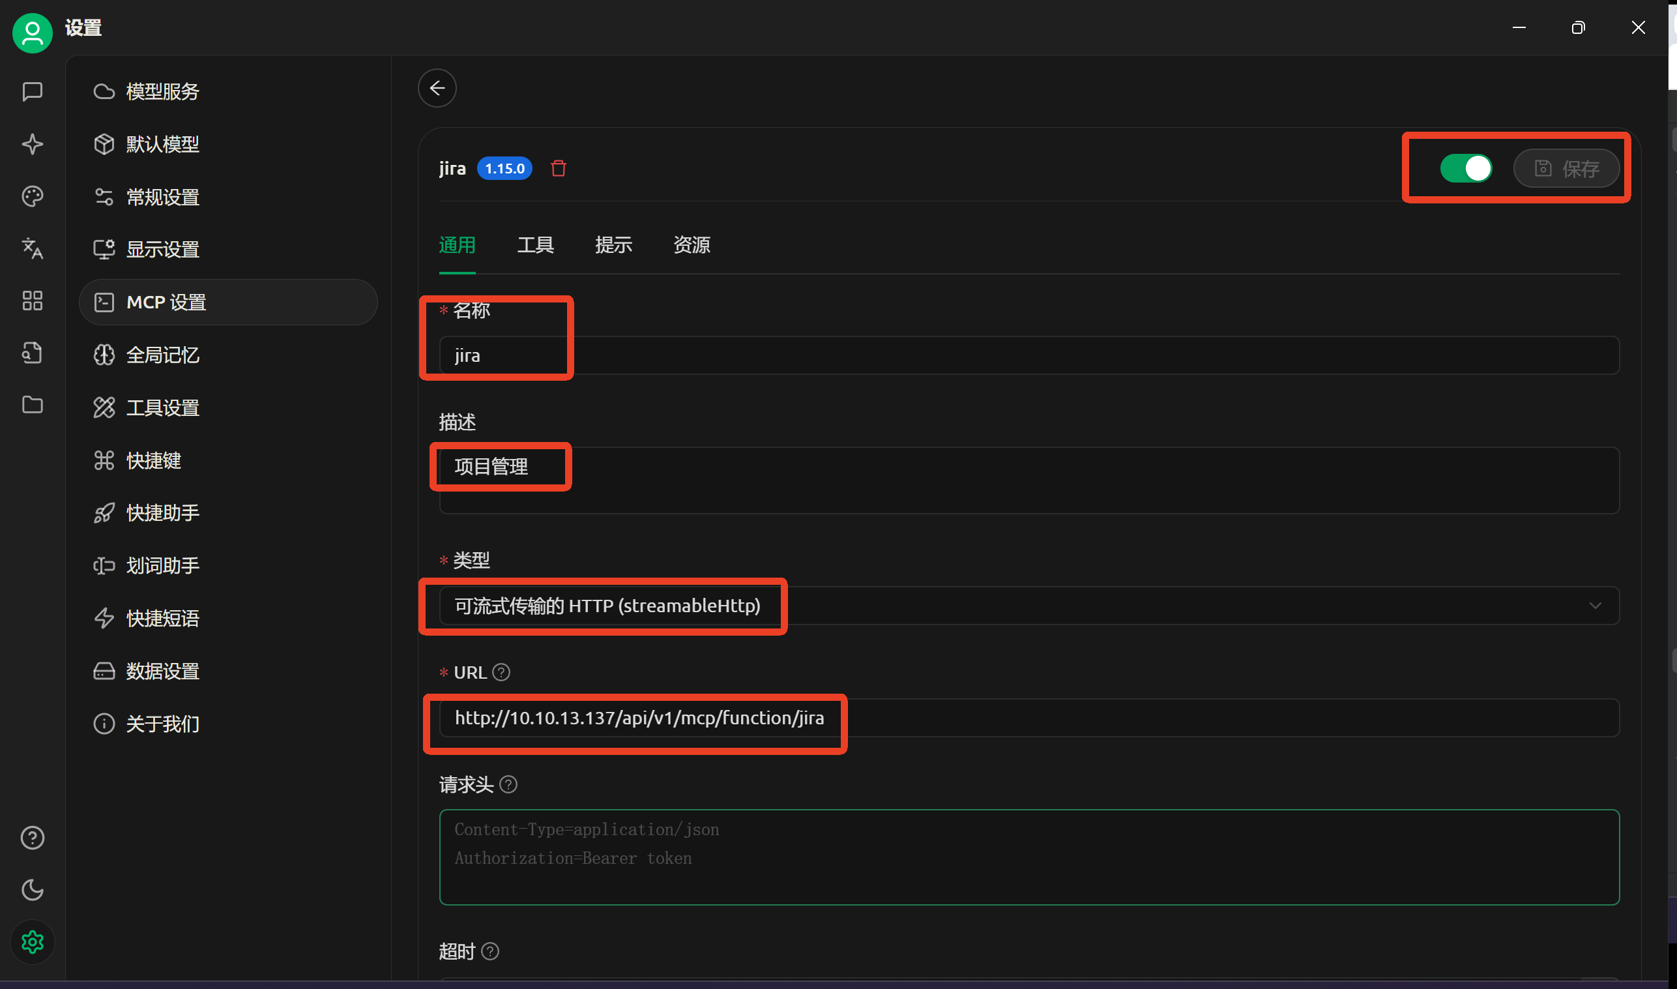Open the chat assistant sidebar icon
The width and height of the screenshot is (1677, 989).
[x=32, y=91]
